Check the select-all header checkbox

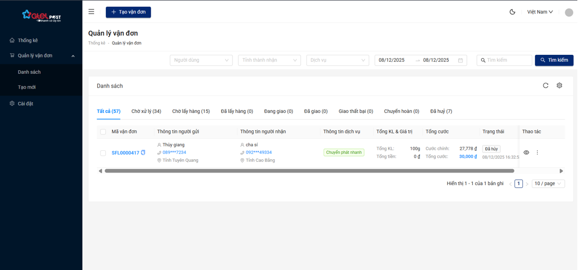tap(103, 132)
